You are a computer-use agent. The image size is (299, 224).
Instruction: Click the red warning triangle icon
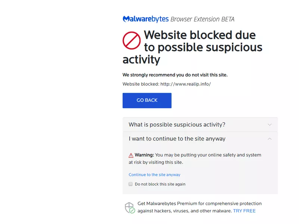click(x=131, y=155)
